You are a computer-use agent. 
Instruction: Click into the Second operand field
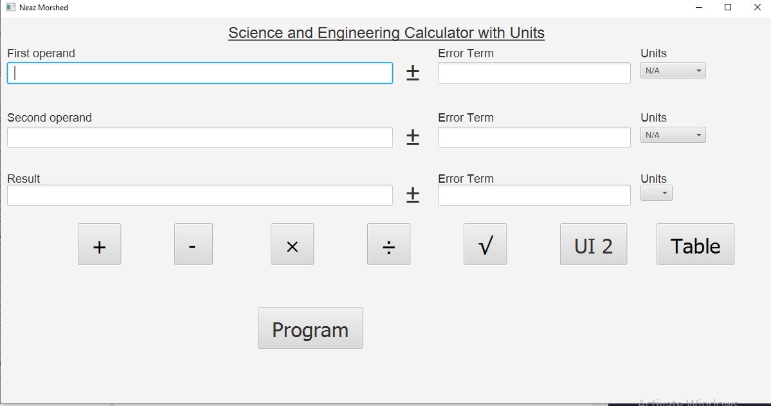point(199,137)
